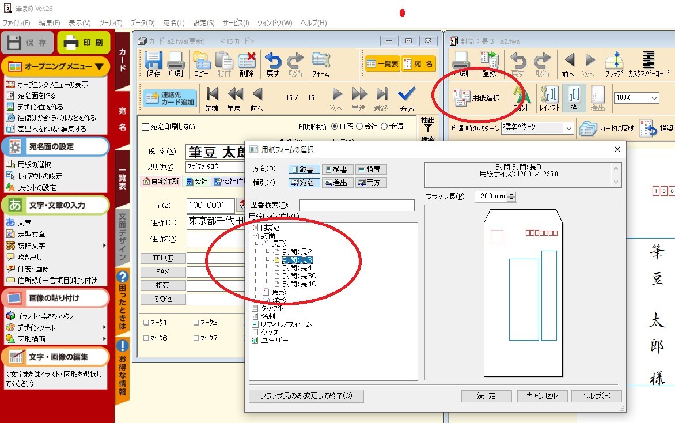Viewport: 675px width, 423px height.
Task: Click 一覧表 view button
Action: point(382,64)
